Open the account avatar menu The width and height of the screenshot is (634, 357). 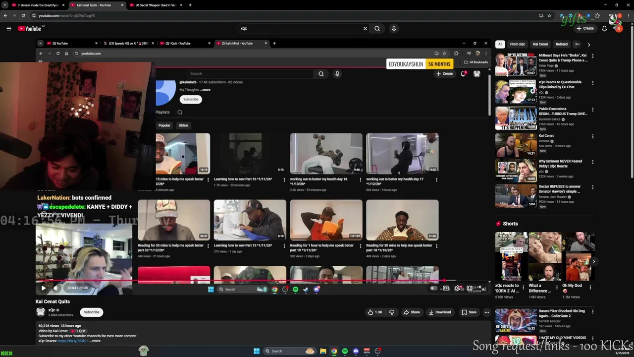click(619, 28)
